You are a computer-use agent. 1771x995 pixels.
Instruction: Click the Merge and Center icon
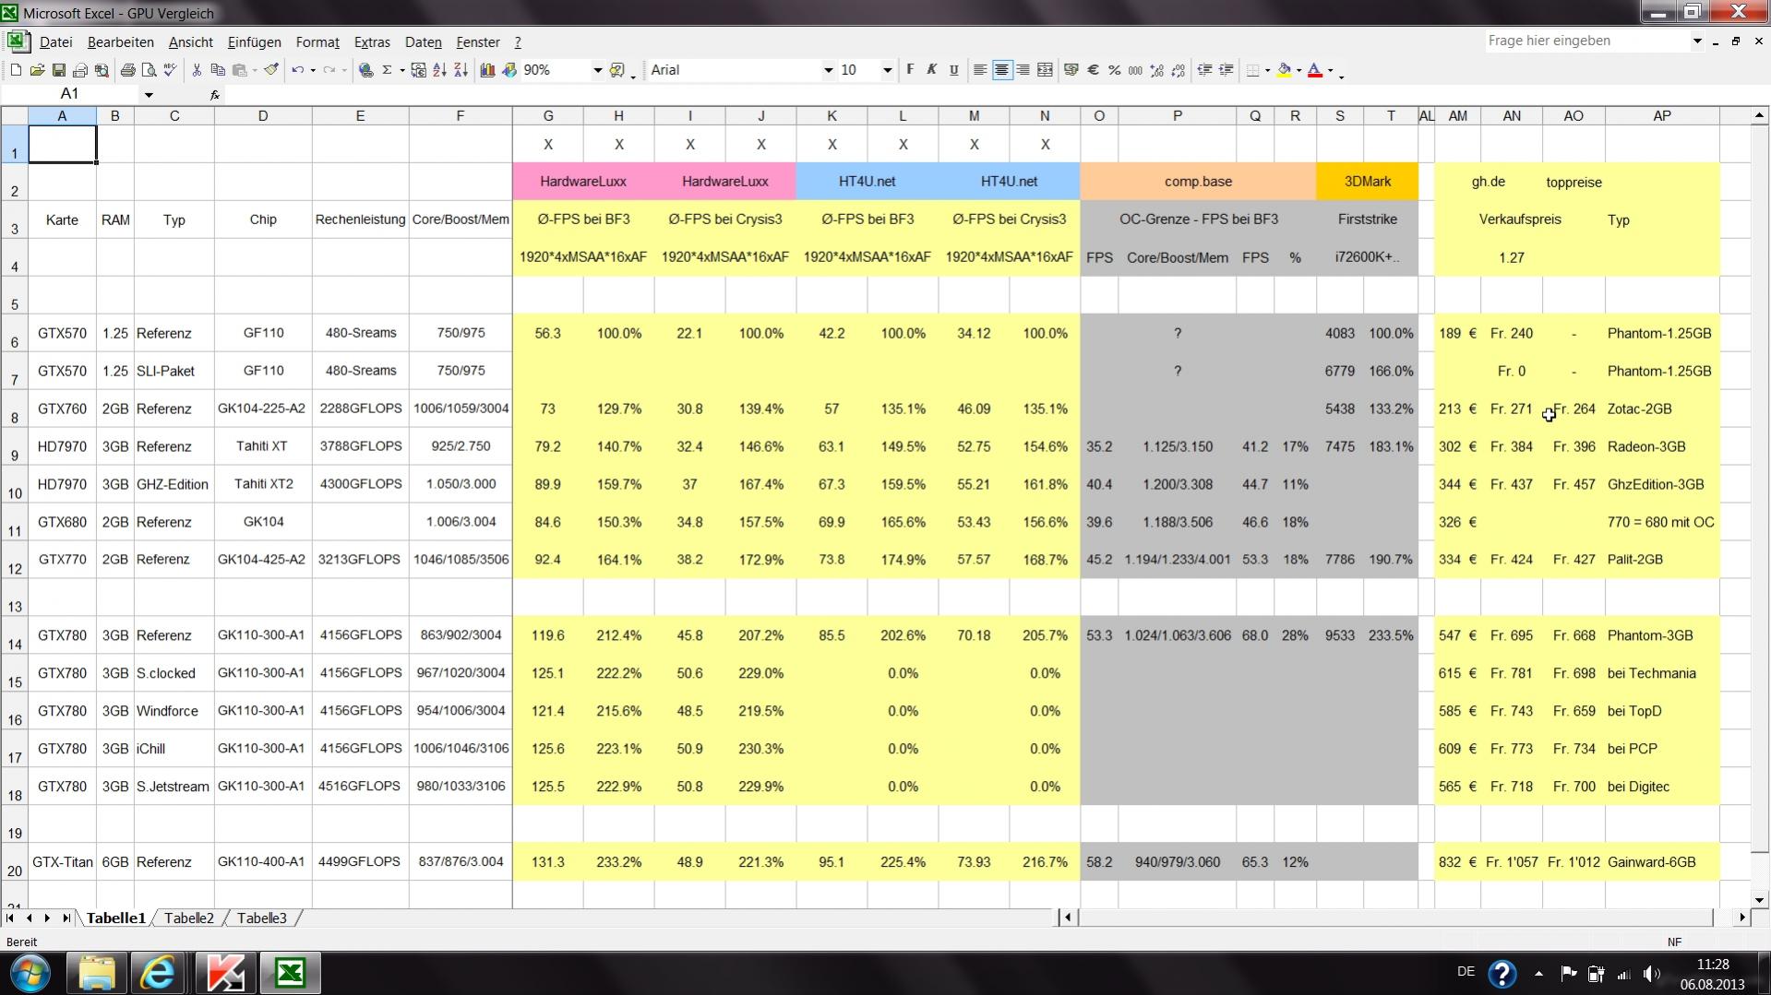(1045, 70)
